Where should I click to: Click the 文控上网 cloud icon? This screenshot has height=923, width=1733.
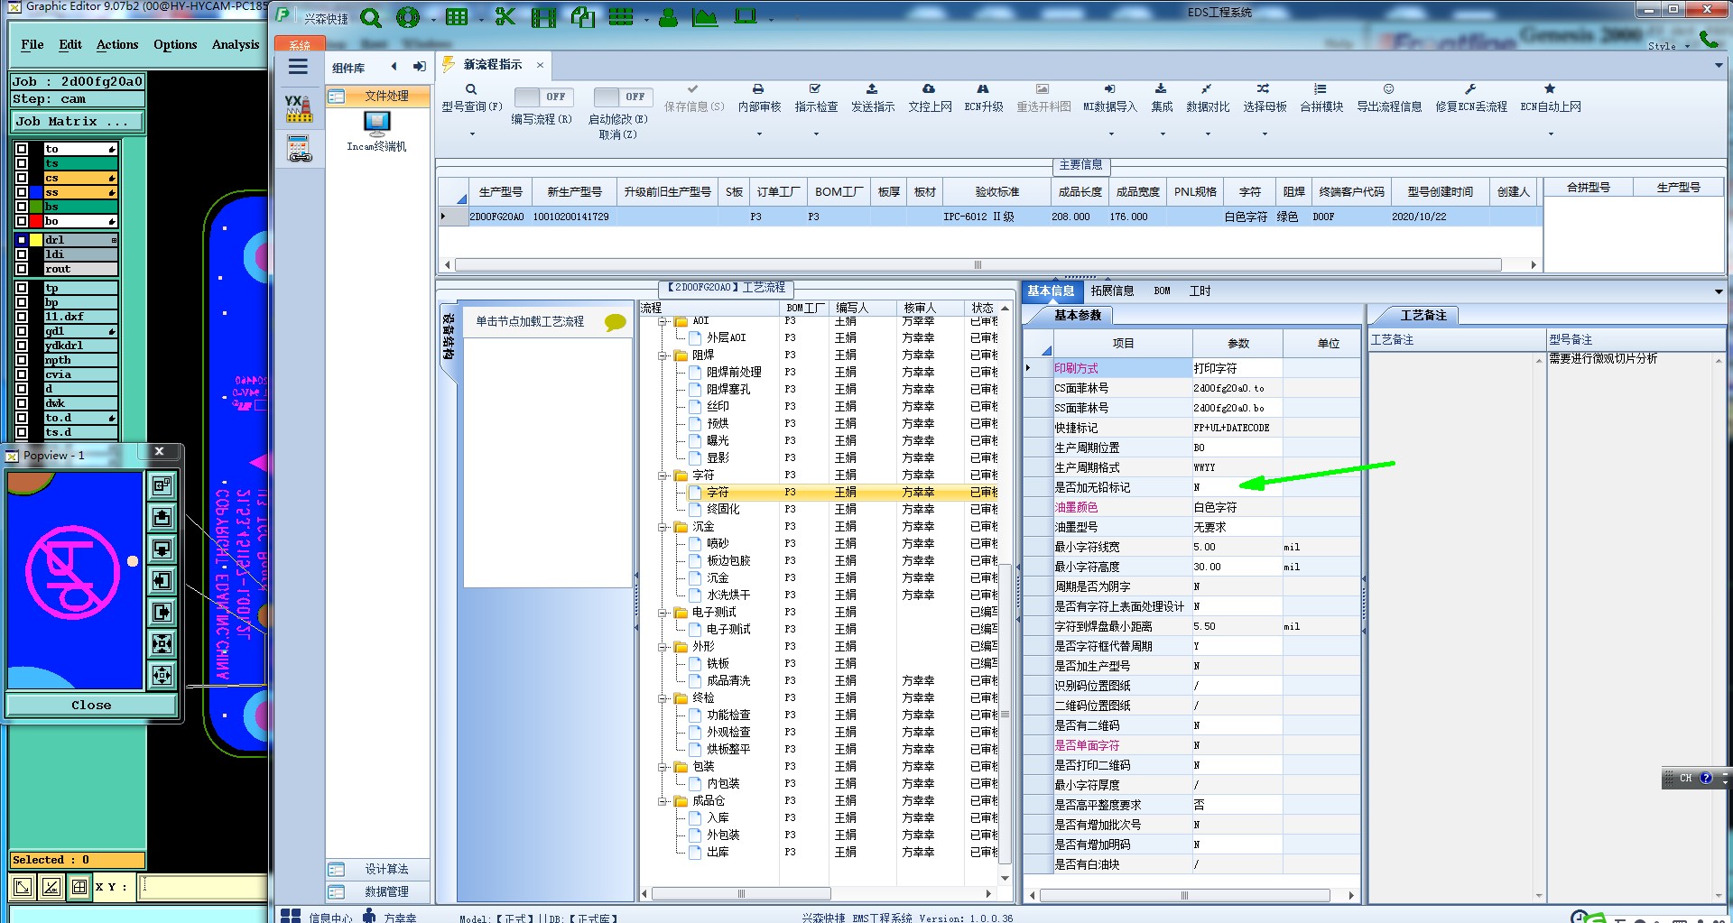[929, 89]
